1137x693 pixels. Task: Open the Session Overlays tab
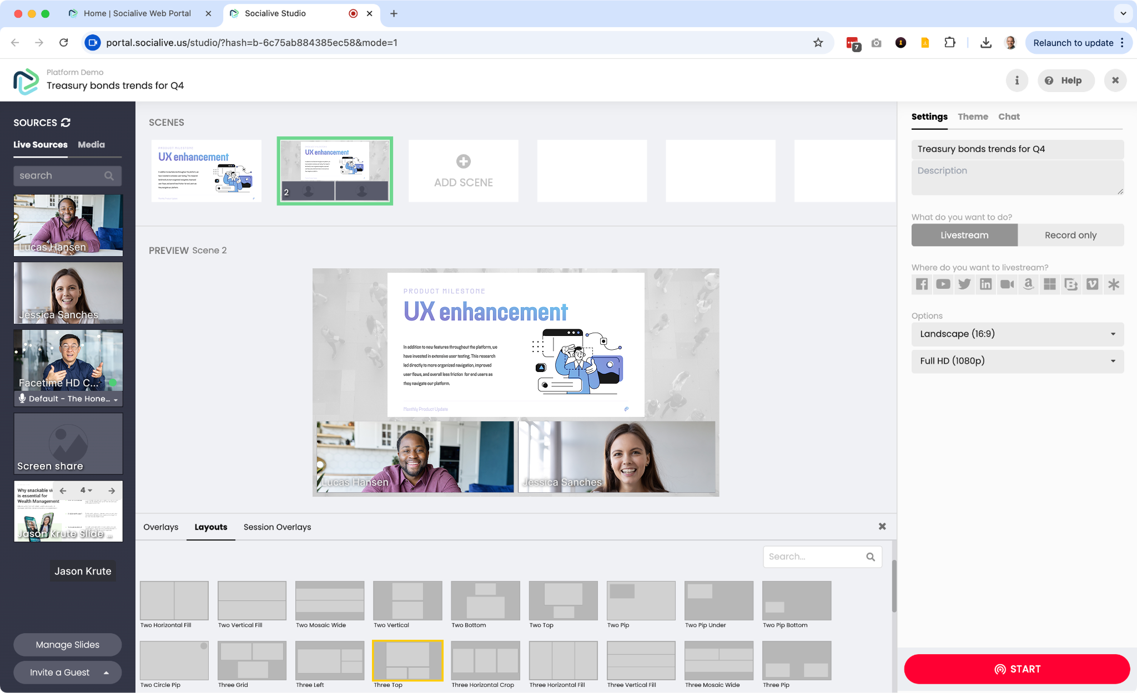pyautogui.click(x=277, y=527)
